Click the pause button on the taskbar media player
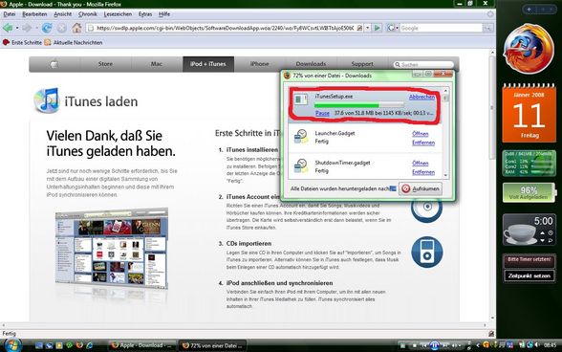562x352 pixels. coord(434,345)
